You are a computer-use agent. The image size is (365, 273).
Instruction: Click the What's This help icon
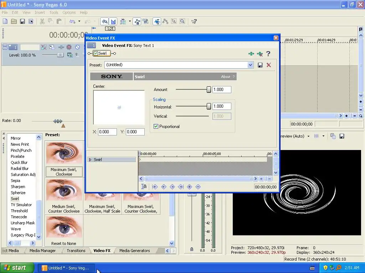[x=194, y=22]
